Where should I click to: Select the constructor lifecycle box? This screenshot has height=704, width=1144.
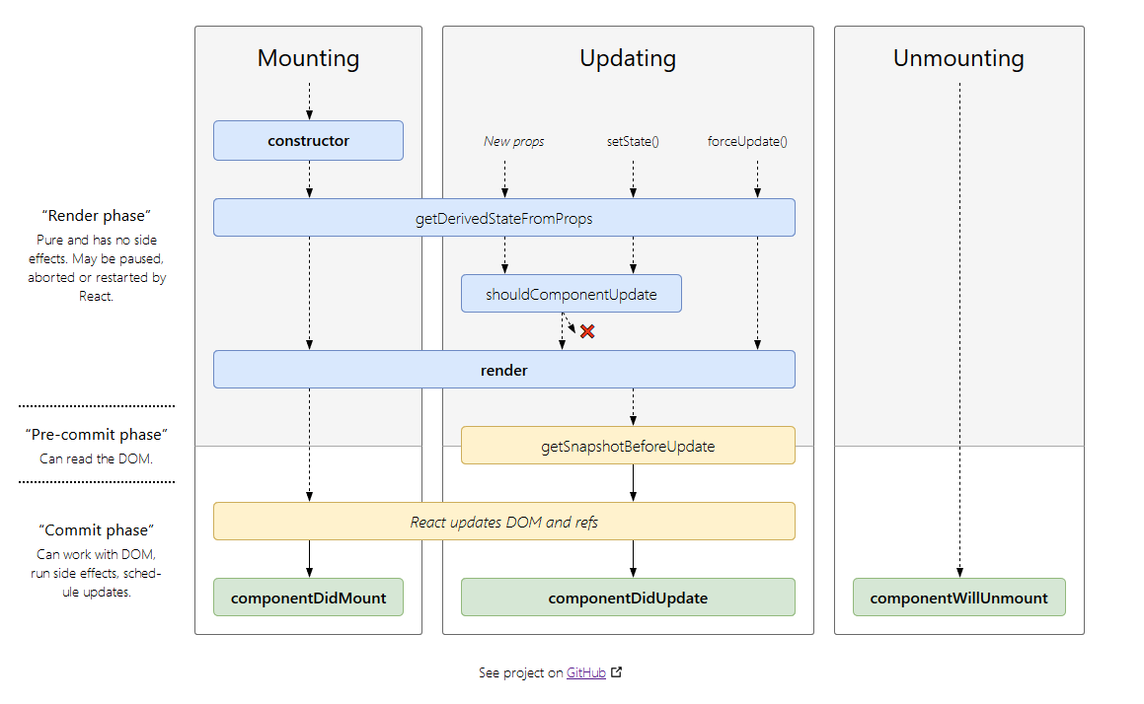tap(308, 141)
